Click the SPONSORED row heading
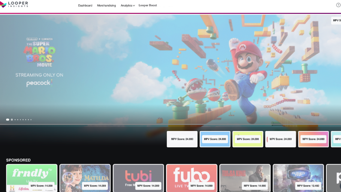The height and width of the screenshot is (192, 341). pos(18,160)
